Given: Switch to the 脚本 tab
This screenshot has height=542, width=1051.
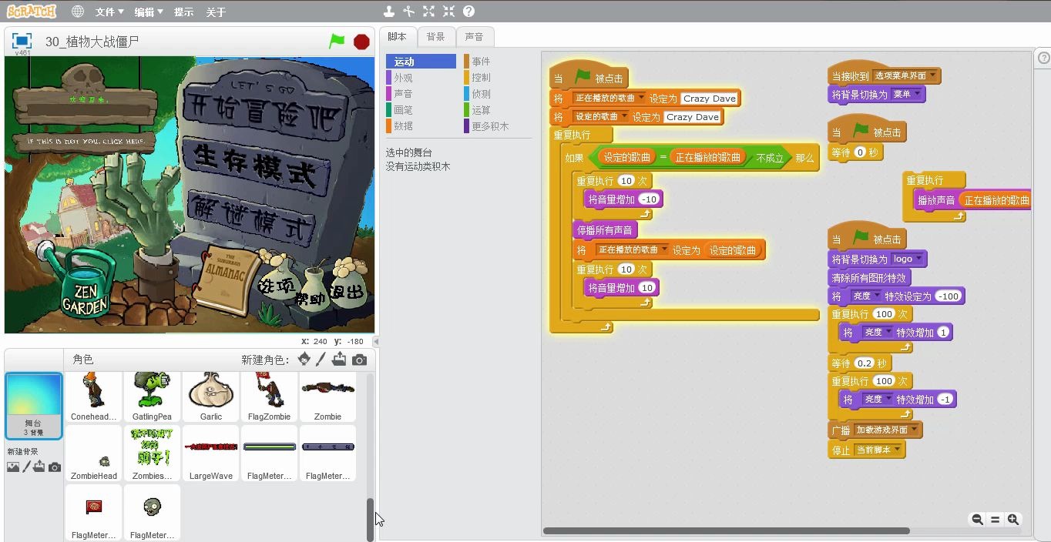Looking at the screenshot, I should point(397,36).
